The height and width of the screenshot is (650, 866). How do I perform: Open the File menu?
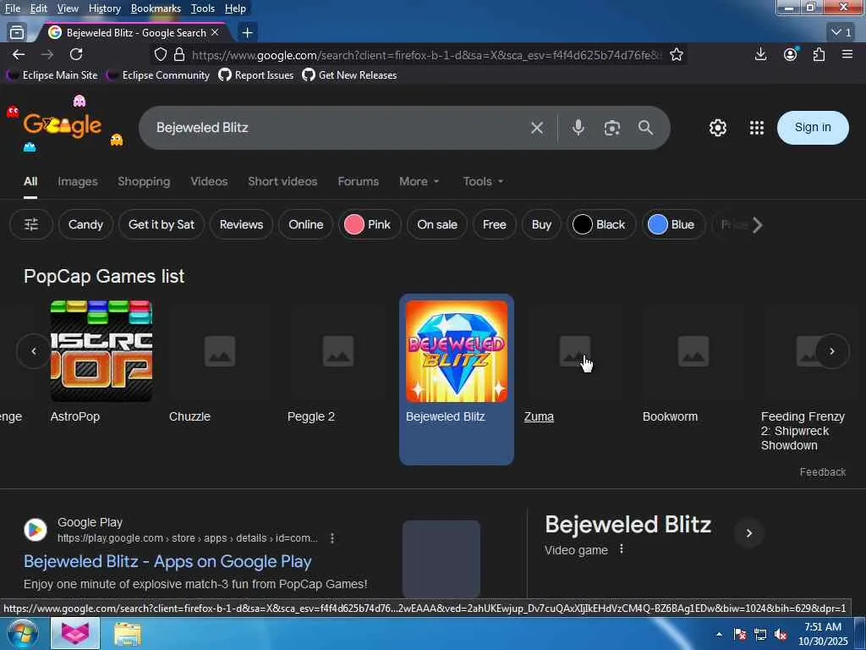(12, 8)
